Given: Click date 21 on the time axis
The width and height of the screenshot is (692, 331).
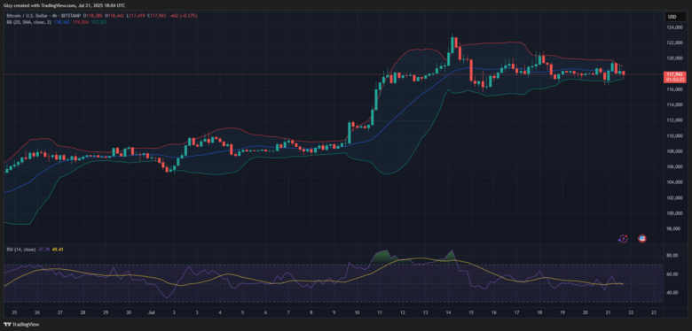Looking at the screenshot, I should pos(608,313).
